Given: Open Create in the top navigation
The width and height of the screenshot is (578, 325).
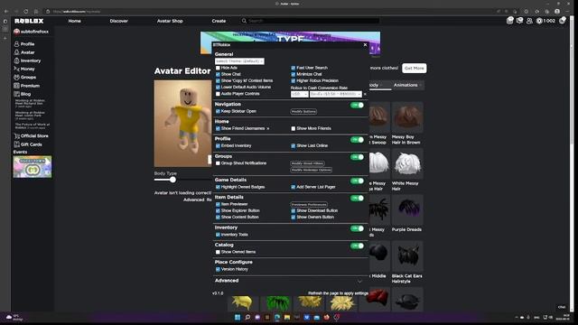Looking at the screenshot, I should pyautogui.click(x=219, y=21).
